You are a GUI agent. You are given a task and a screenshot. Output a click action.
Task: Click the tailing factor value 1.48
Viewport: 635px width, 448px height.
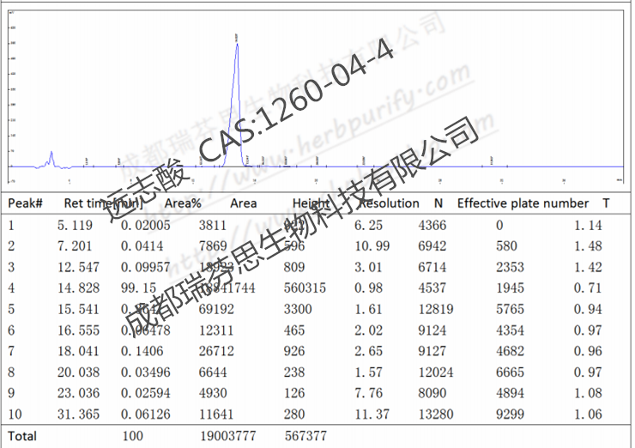pyautogui.click(x=588, y=246)
